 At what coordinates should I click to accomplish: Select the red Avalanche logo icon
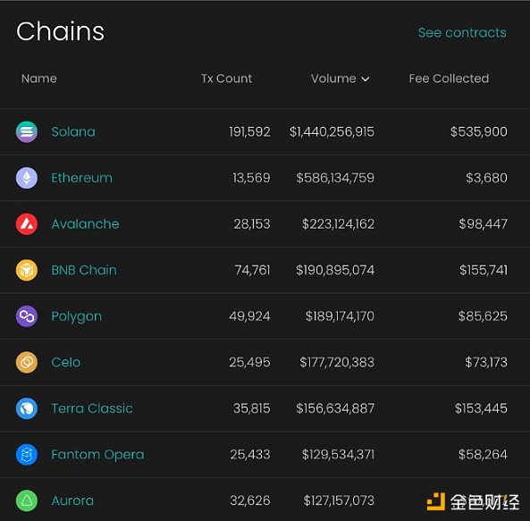pos(27,224)
